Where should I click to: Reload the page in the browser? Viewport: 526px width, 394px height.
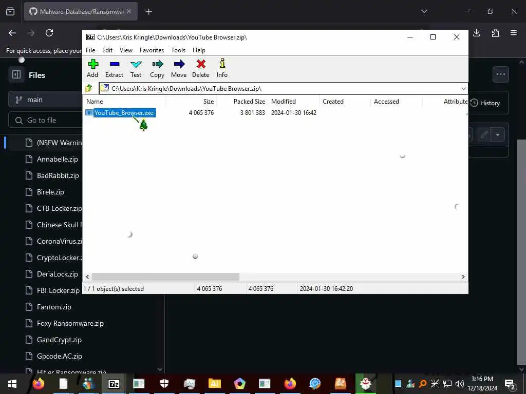pyautogui.click(x=49, y=33)
